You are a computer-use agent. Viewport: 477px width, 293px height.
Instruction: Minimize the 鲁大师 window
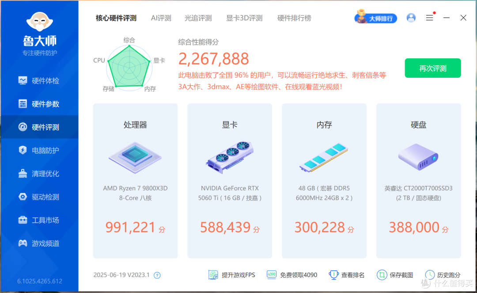pyautogui.click(x=446, y=18)
